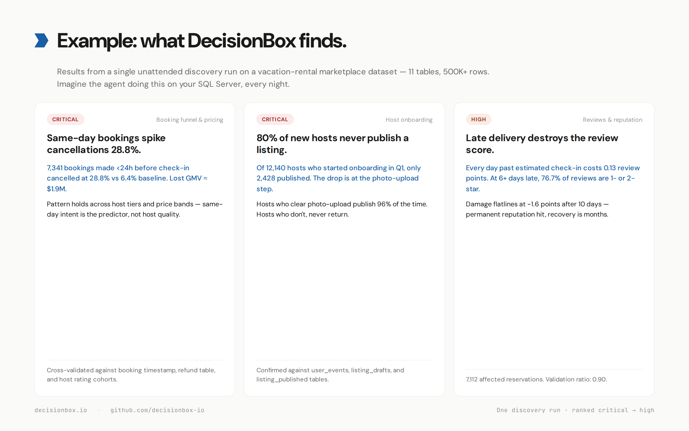Click blue text 'Of 12,140 hosts who started onboarding'
689x431 pixels.
point(339,178)
